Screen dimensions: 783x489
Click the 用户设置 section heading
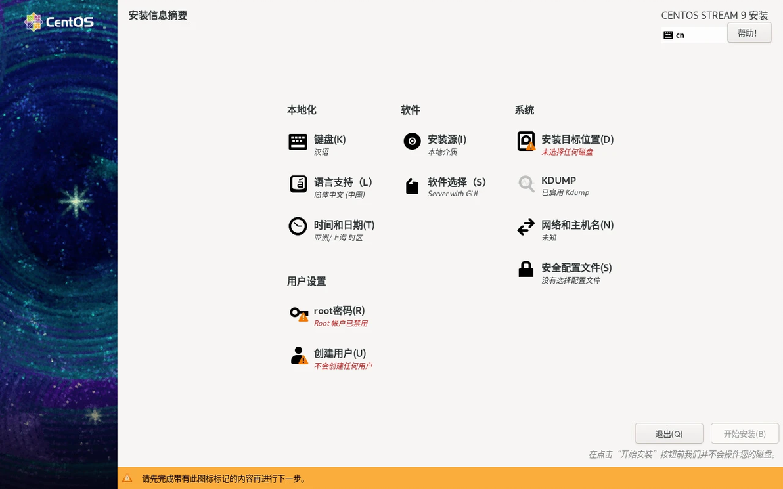point(307,282)
